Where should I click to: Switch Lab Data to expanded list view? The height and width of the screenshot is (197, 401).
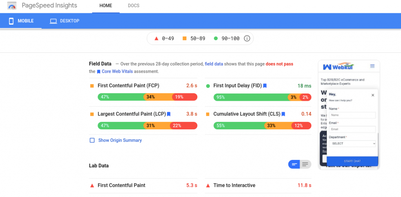click(305, 164)
